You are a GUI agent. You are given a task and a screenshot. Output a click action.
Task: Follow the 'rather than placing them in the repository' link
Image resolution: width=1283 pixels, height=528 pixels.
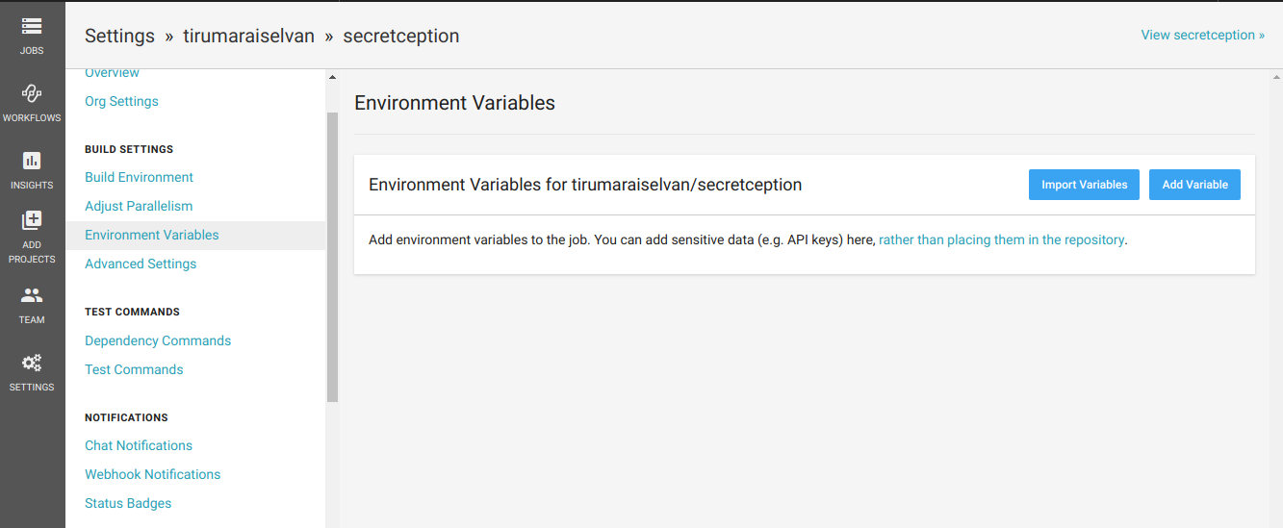coord(1001,239)
